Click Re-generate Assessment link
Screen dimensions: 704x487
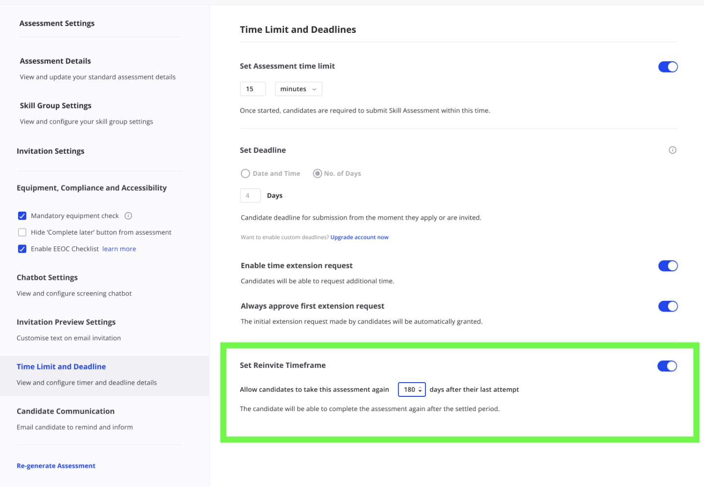(x=56, y=466)
